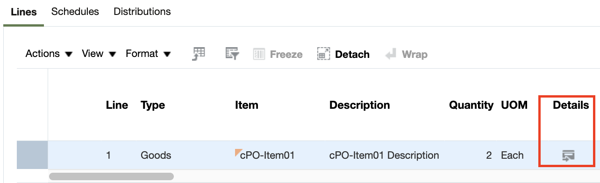Click the Export to Excel icon
The width and height of the screenshot is (600, 183).
click(199, 54)
